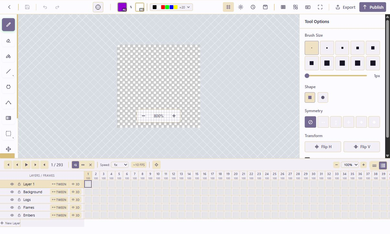390x234 pixels.
Task: Select the Logs layer name
Action: (x=27, y=200)
